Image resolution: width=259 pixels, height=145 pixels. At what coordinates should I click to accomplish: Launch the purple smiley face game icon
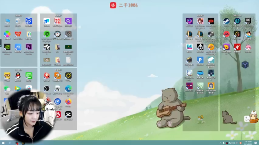(x=189, y=21)
